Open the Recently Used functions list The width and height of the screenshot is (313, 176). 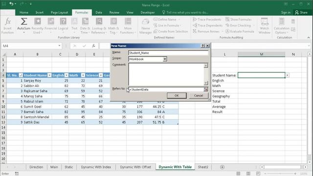[37, 26]
